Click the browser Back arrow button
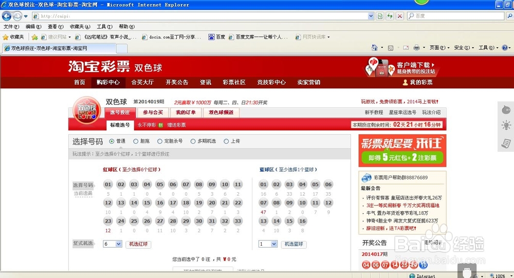This screenshot has height=278, width=514. point(7,16)
